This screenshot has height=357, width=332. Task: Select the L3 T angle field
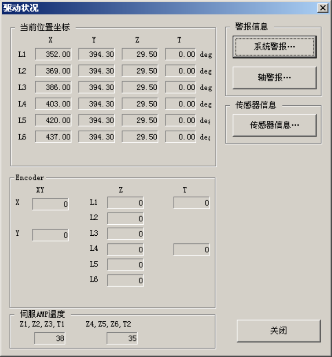(181, 87)
